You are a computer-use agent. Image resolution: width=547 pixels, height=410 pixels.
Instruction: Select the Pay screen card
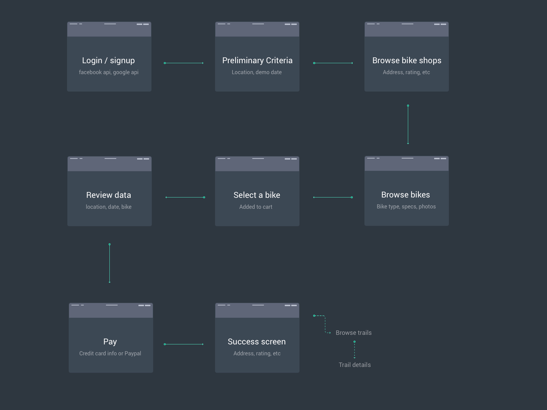click(111, 338)
